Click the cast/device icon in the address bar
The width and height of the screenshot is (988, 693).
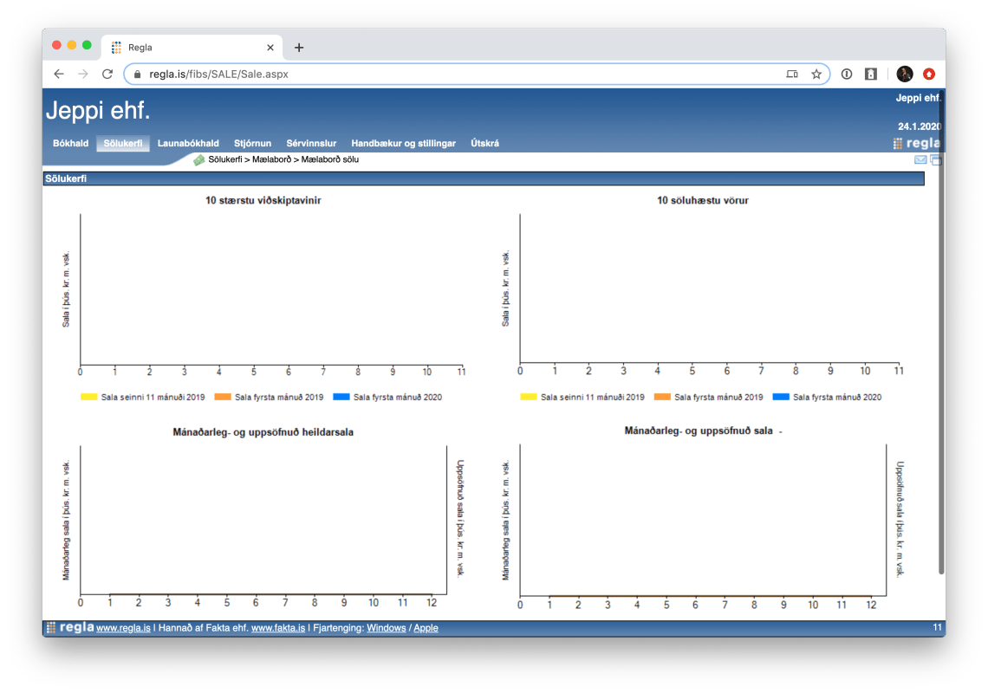pyautogui.click(x=792, y=74)
